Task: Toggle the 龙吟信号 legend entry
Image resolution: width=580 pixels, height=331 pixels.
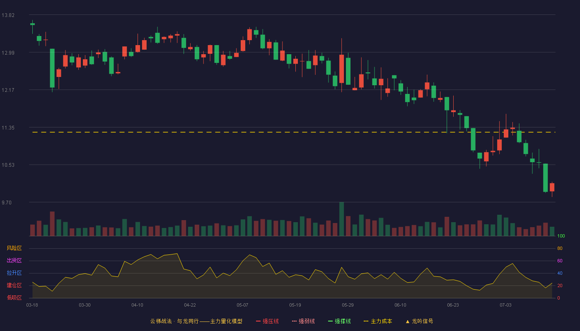Action: [419, 321]
